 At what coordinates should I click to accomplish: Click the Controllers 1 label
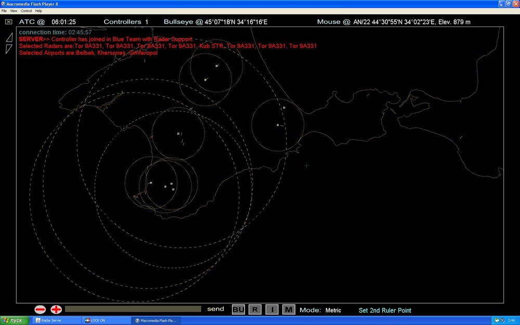pos(126,22)
